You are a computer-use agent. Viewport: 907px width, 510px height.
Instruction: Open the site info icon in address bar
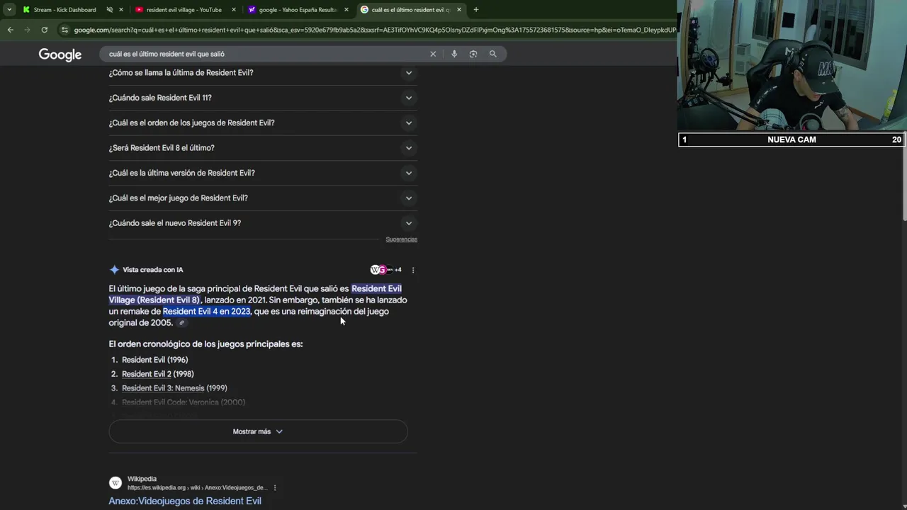point(64,30)
